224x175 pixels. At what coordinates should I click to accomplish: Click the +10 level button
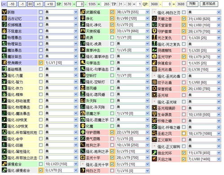(50, 4)
